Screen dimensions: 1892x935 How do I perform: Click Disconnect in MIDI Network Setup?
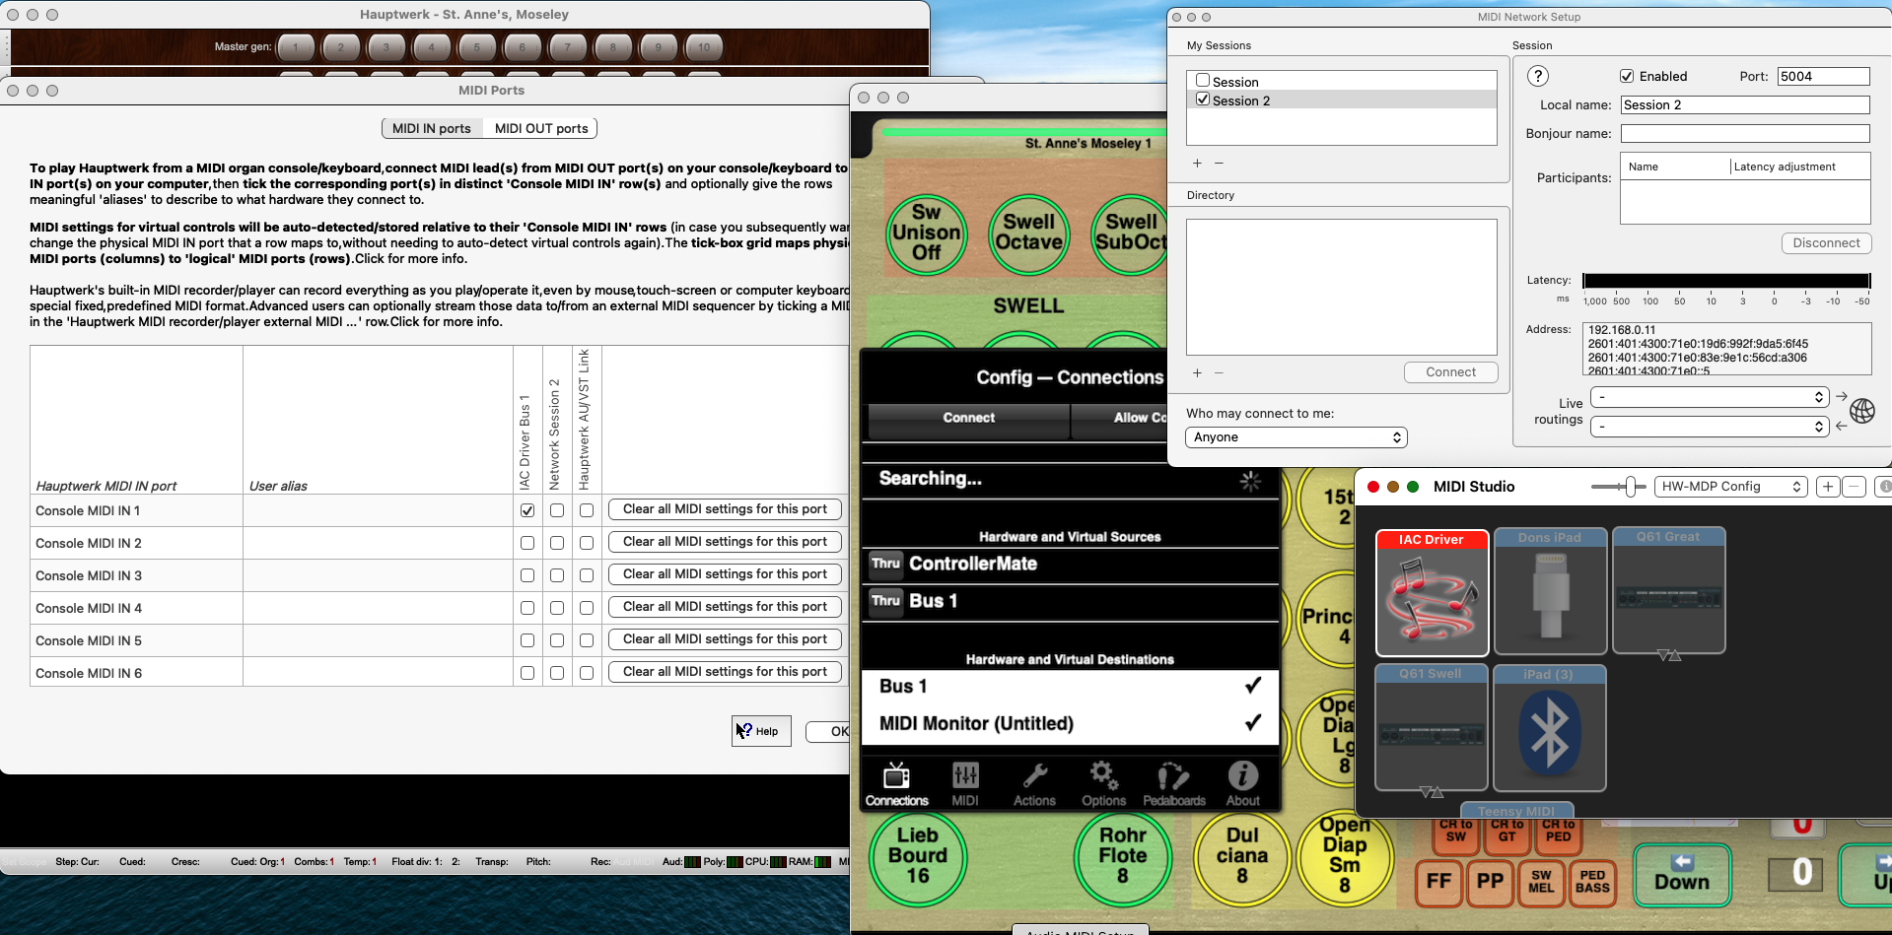pyautogui.click(x=1826, y=243)
